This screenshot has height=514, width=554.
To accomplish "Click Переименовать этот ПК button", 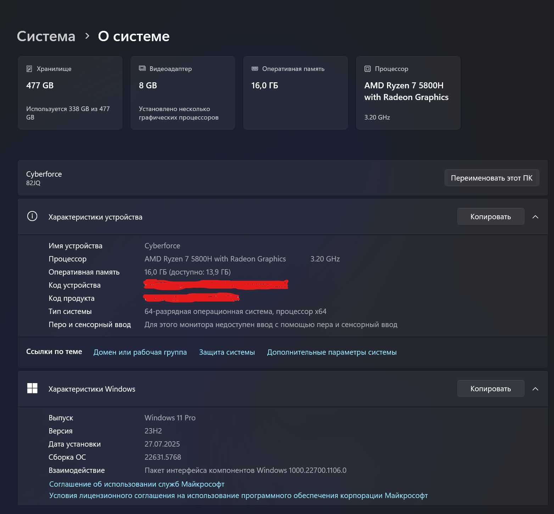I will click(x=492, y=178).
